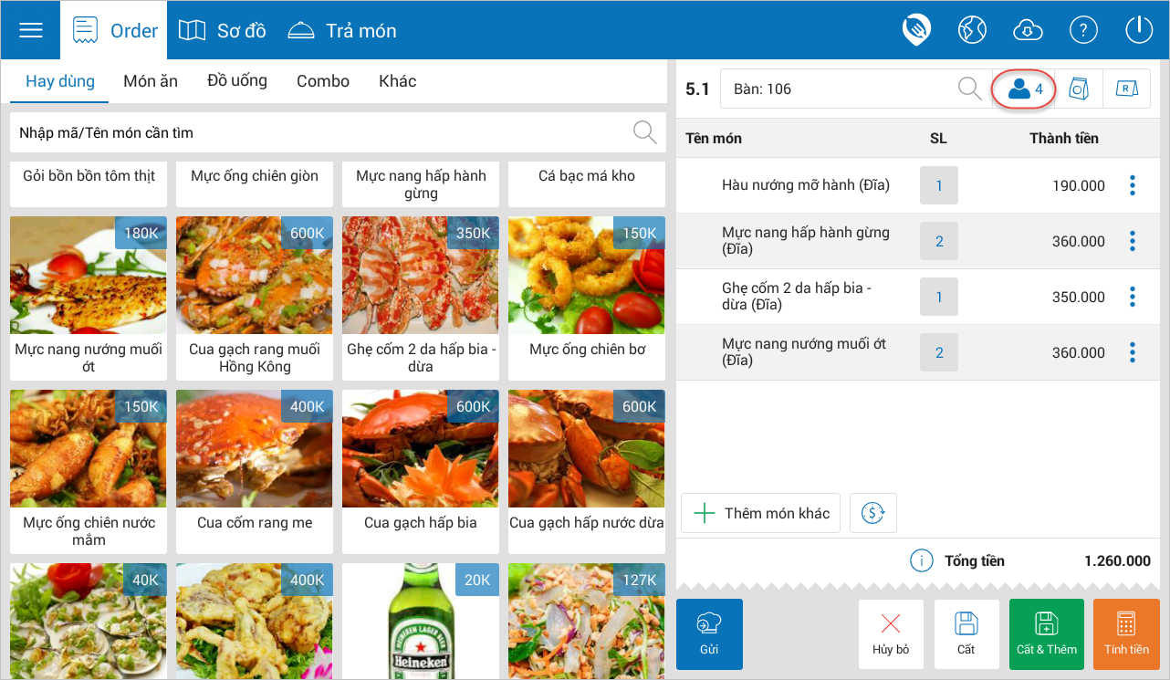1170x680 pixels.
Task: Click the cloud download sync icon
Action: [1028, 30]
